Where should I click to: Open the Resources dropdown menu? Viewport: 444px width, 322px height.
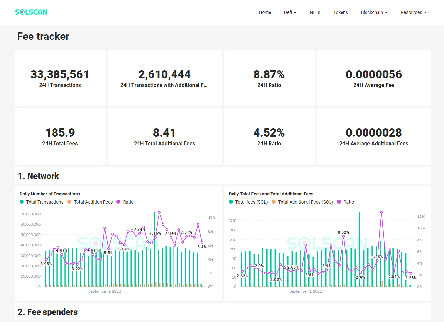(x=414, y=12)
